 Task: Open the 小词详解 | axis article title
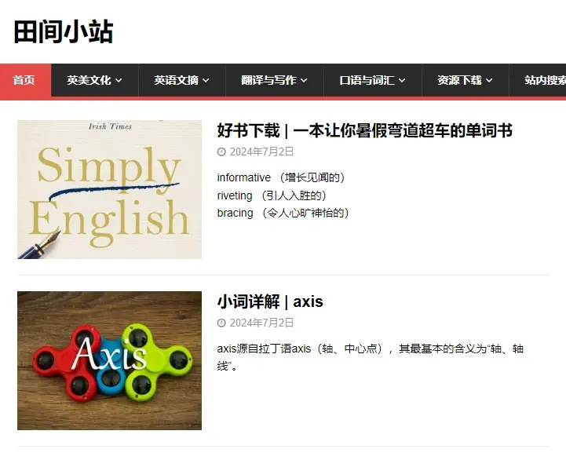pyautogui.click(x=270, y=301)
